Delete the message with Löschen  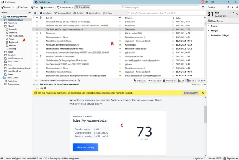click(x=192, y=81)
